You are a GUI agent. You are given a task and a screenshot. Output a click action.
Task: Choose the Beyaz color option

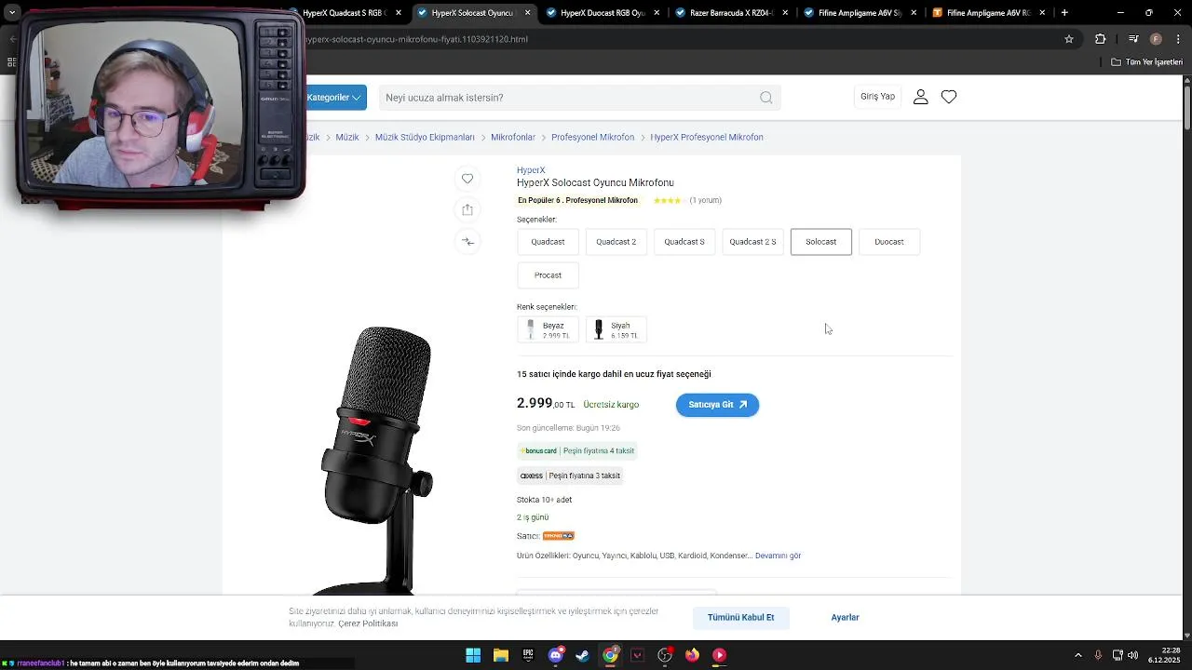[x=548, y=329]
